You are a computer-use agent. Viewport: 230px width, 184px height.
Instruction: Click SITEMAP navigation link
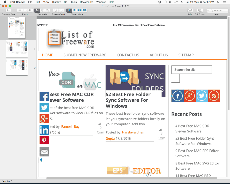(x=186, y=55)
